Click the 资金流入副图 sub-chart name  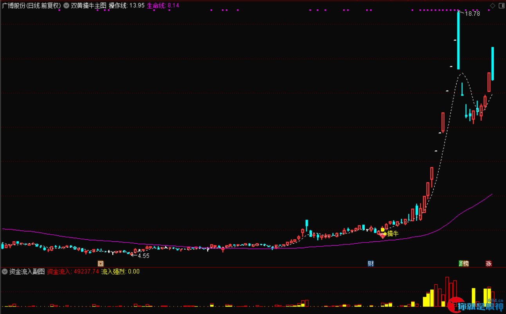coord(27,271)
